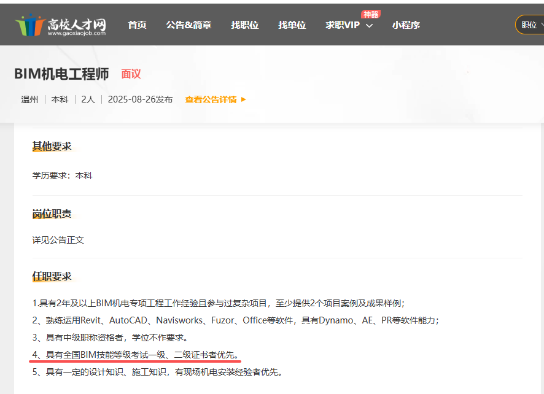
Task: Click the red 神器 badge
Action: click(x=370, y=14)
